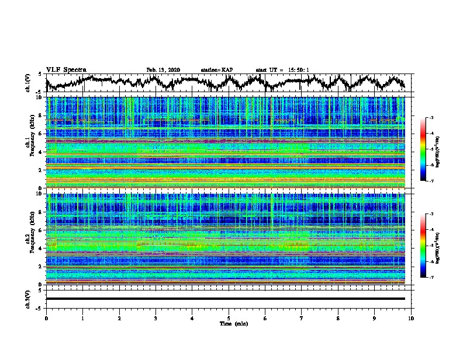Image resolution: width=463 pixels, height=357 pixels.
Task: Click the "VLF Spectra" plot title
Action: tap(66, 70)
